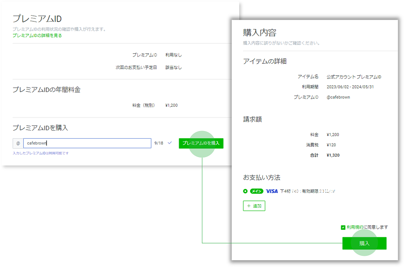
Task: Add a payment method with ＋追加
Action: (x=254, y=206)
